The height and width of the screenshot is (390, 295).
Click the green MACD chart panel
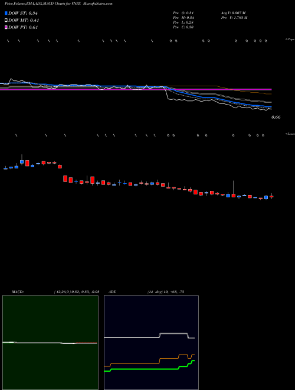[x=50, y=343]
